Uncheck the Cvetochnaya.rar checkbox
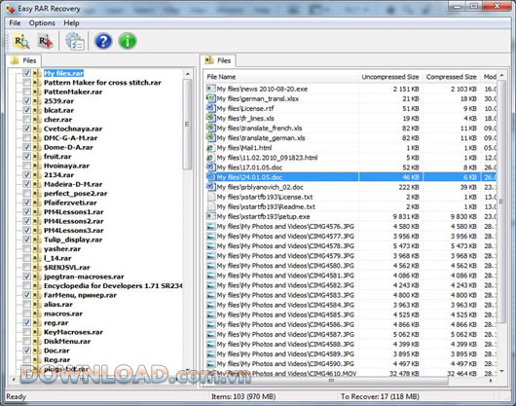The image size is (516, 406). [x=27, y=129]
